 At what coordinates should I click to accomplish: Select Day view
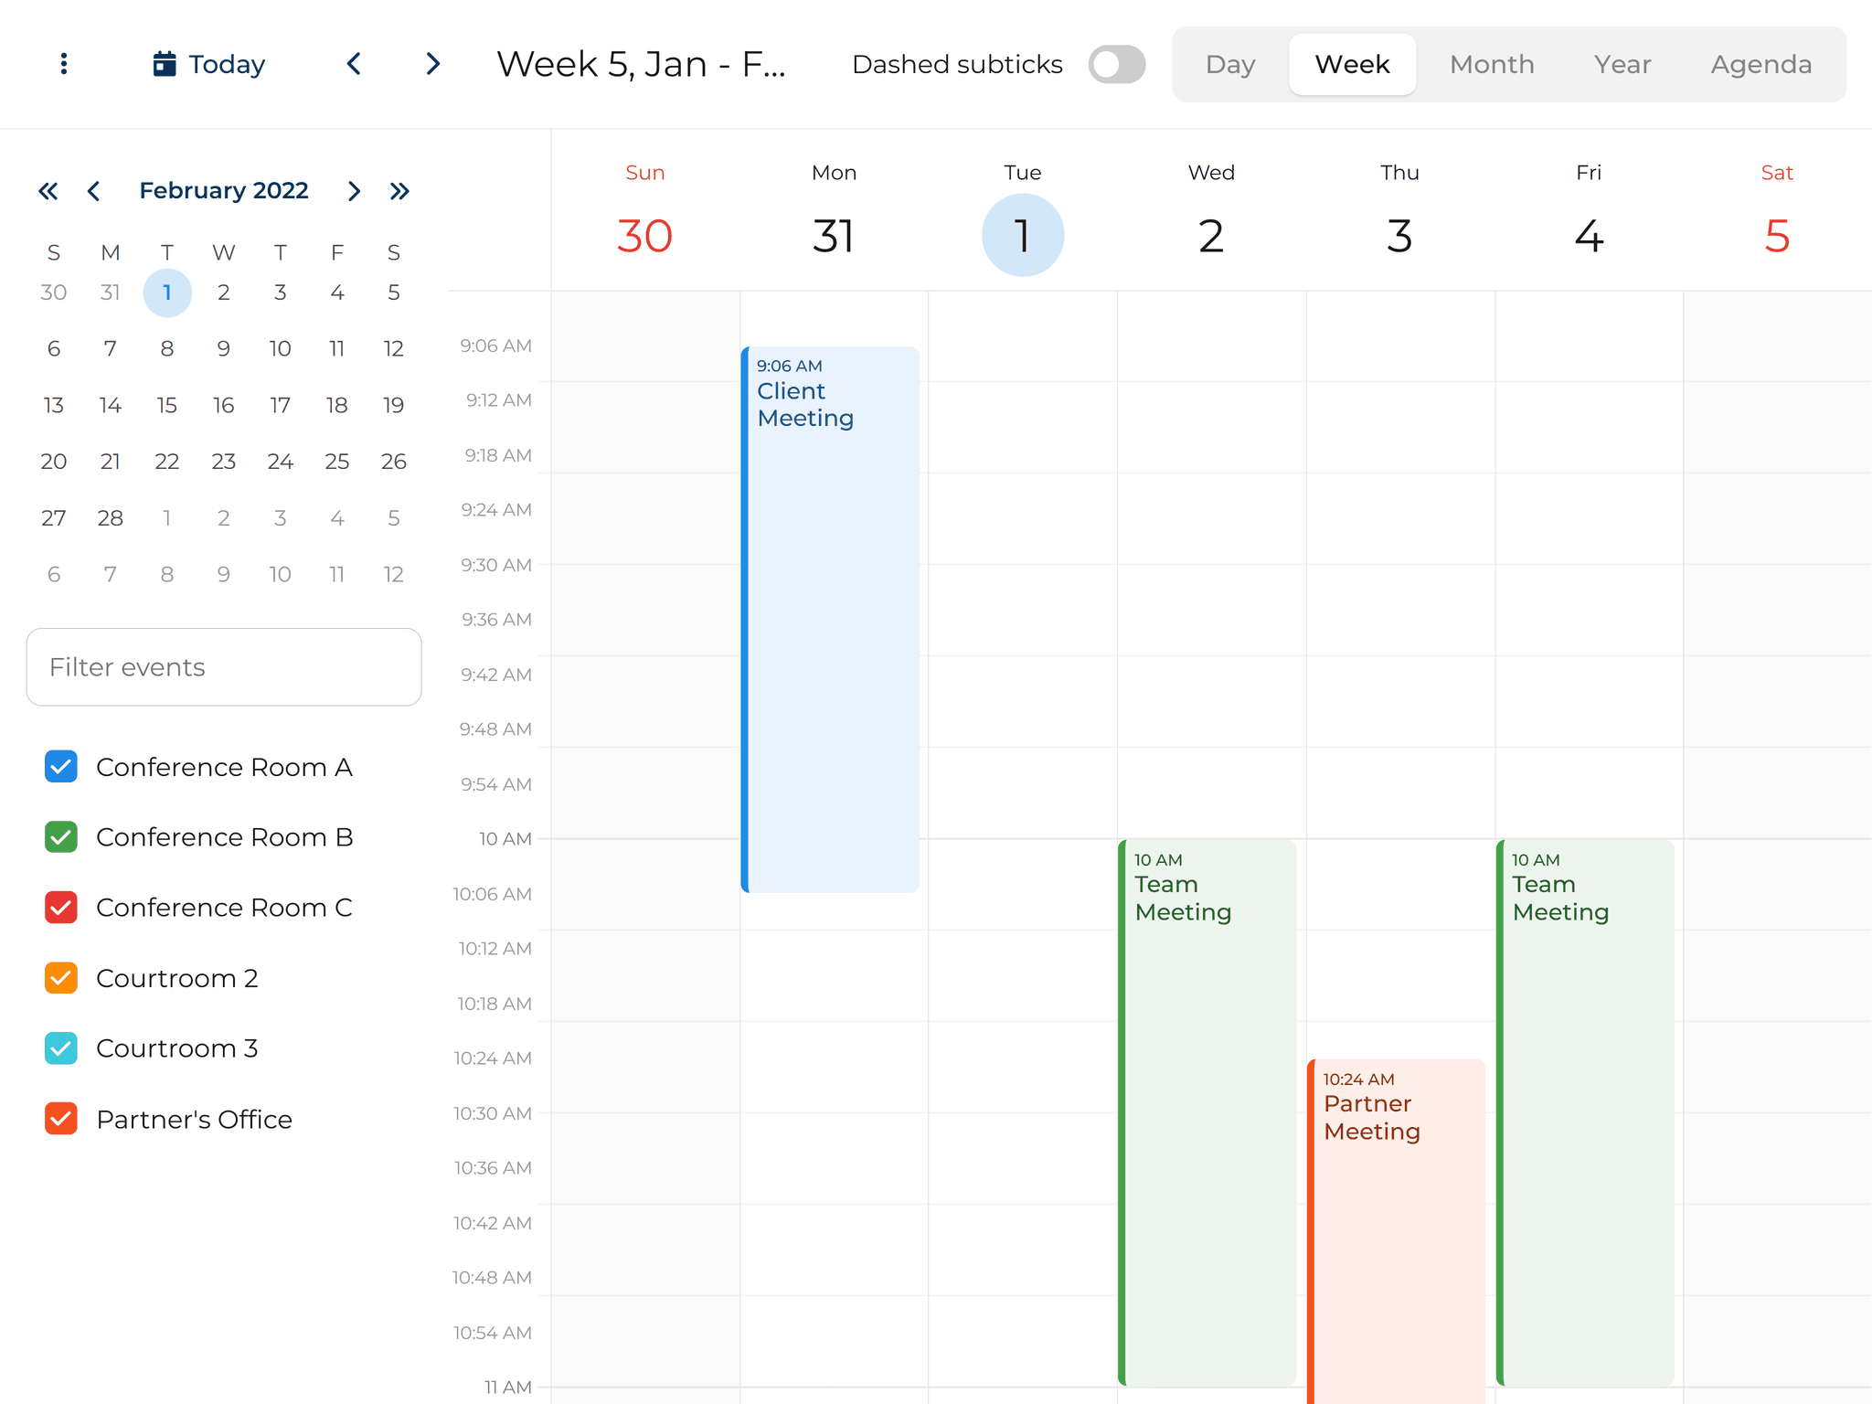1229,64
